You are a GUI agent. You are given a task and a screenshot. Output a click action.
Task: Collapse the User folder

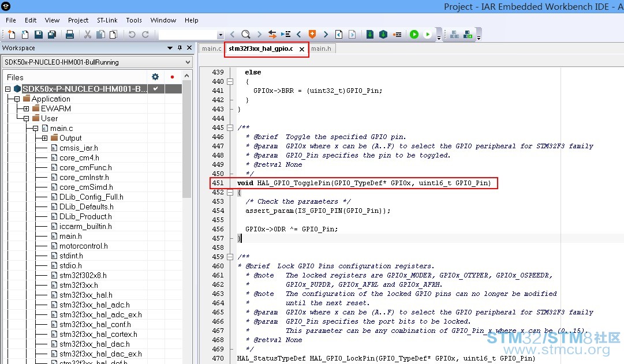click(x=27, y=119)
